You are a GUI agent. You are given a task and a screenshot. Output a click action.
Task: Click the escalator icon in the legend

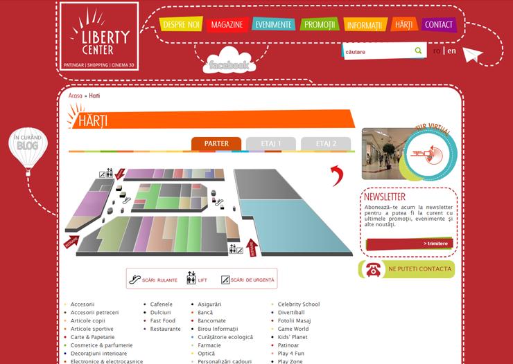pos(134,280)
